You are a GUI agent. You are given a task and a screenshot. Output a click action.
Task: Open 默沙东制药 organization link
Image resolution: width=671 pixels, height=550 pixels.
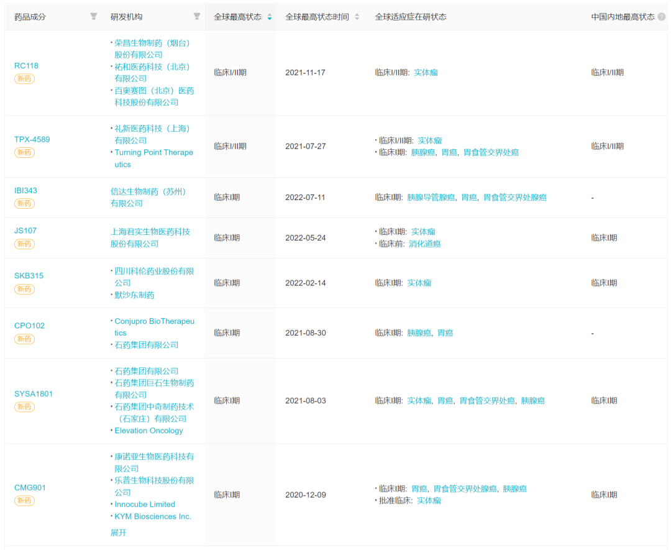coord(134,295)
